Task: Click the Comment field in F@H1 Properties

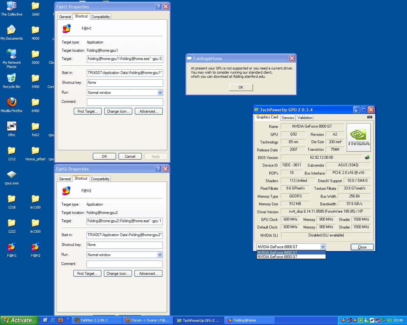Action: pyautogui.click(x=125, y=102)
